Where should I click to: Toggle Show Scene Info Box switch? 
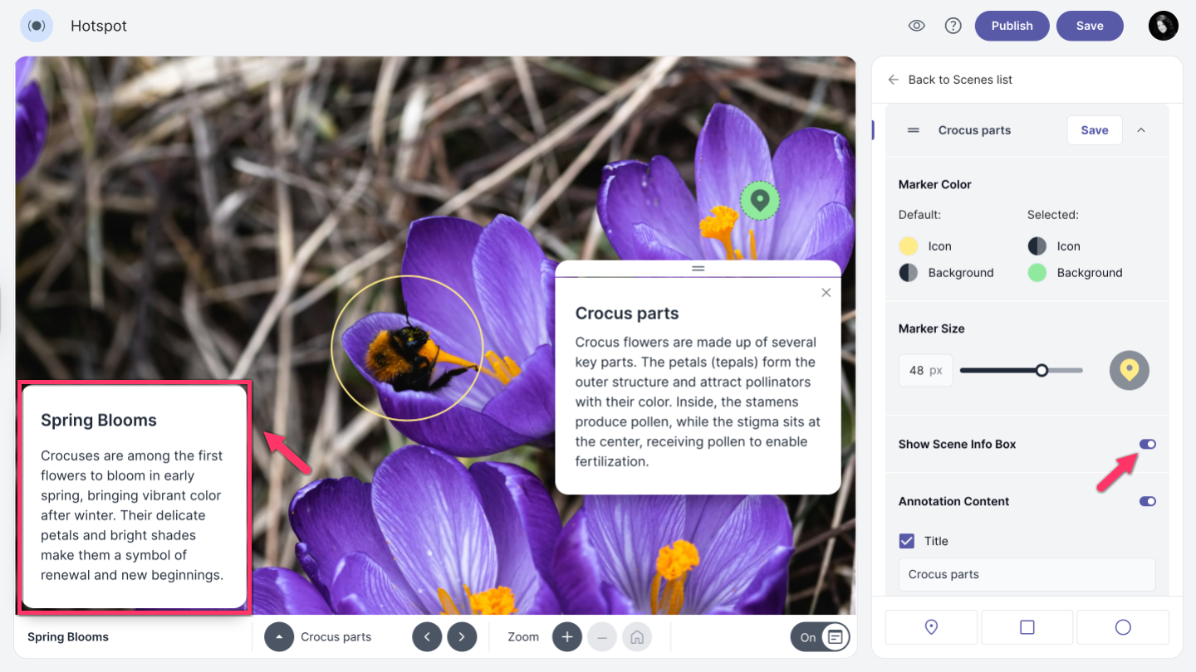1147,445
